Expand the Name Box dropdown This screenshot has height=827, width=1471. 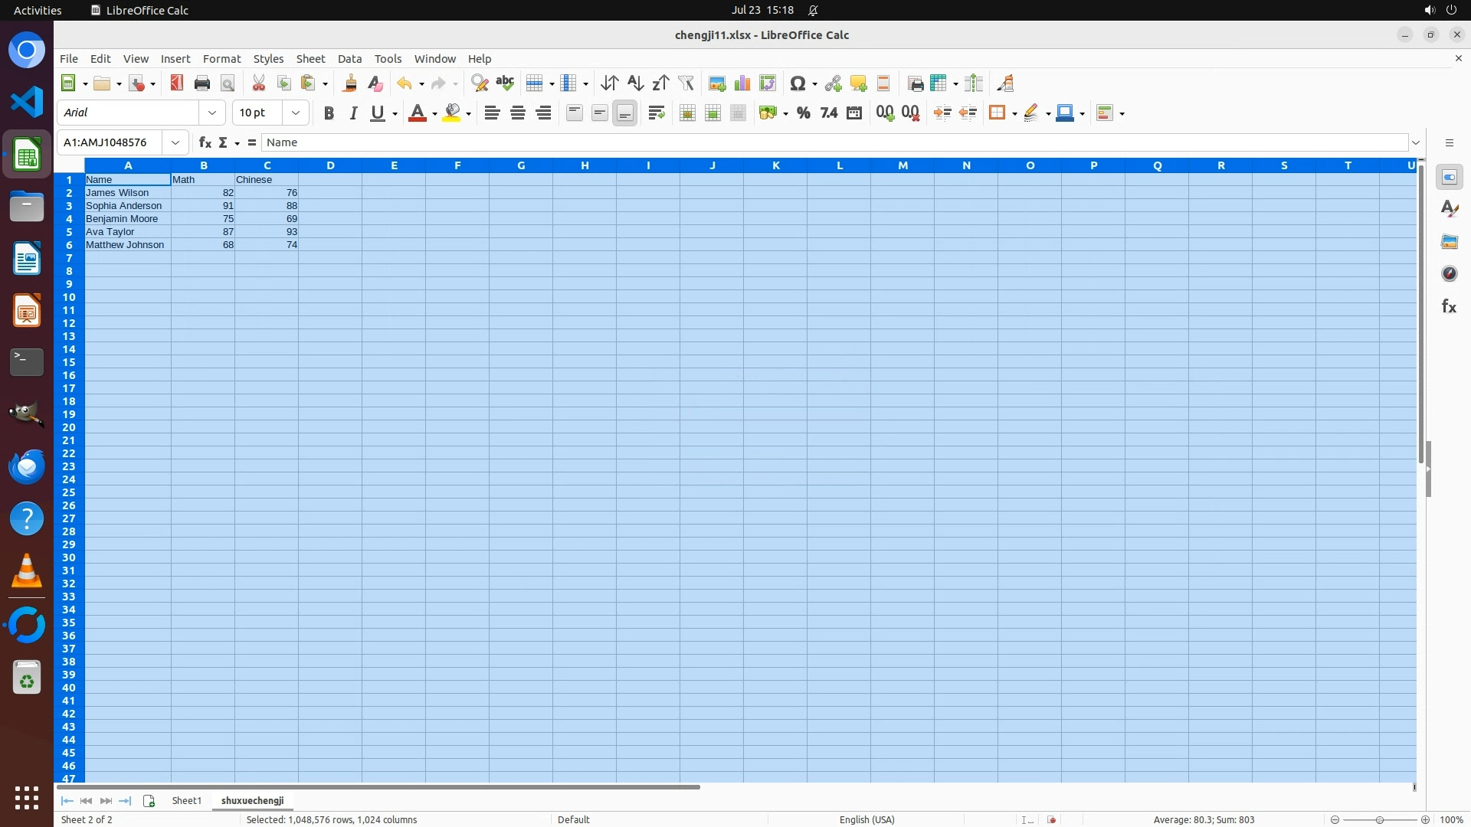[x=175, y=142]
